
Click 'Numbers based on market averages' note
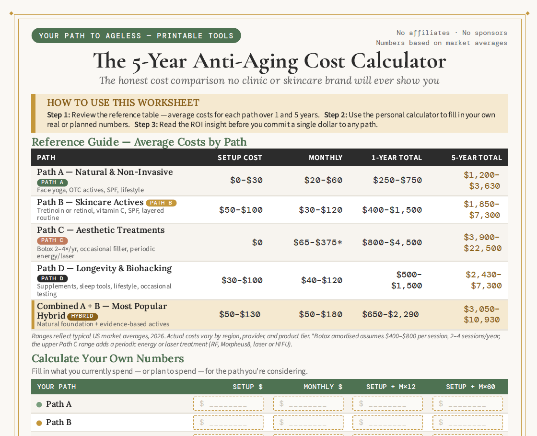tap(442, 43)
